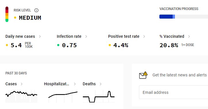Expand Positive test rate chevron arrow
The width and height of the screenshot is (208, 109).
point(144,36)
